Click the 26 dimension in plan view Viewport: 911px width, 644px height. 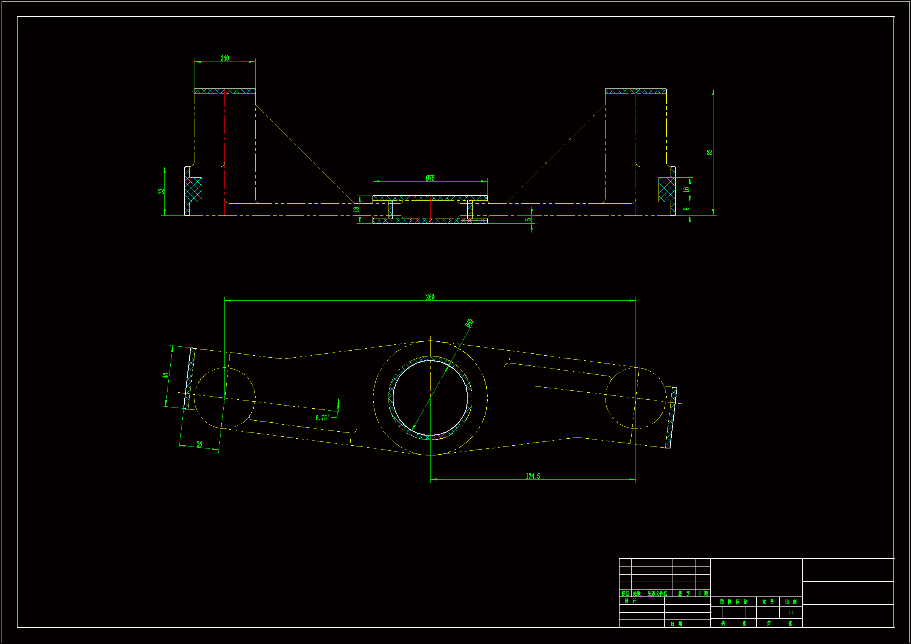tap(199, 444)
